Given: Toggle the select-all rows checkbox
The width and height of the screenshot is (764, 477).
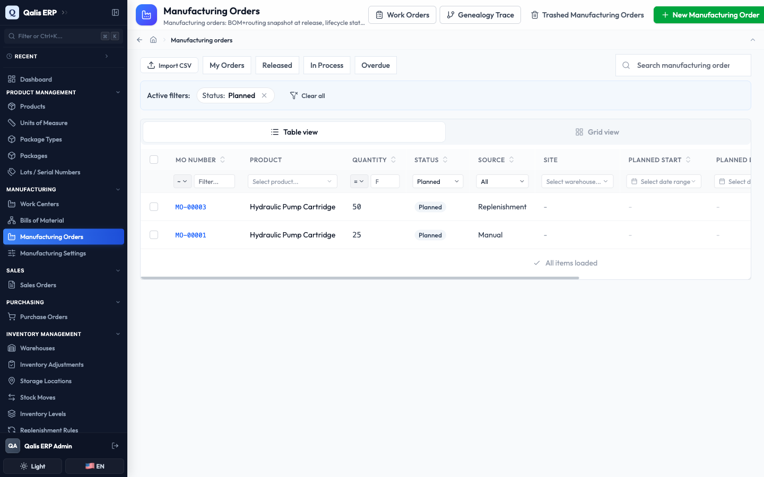Looking at the screenshot, I should coord(154,160).
